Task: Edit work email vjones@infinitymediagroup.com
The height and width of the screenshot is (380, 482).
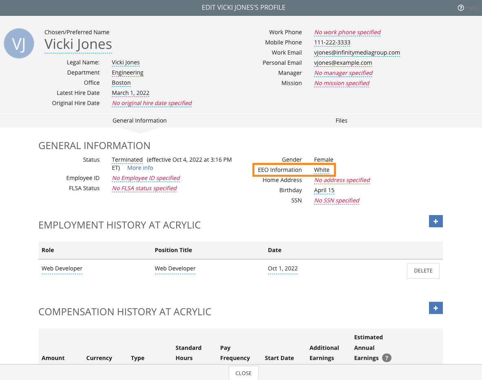Action: click(357, 53)
